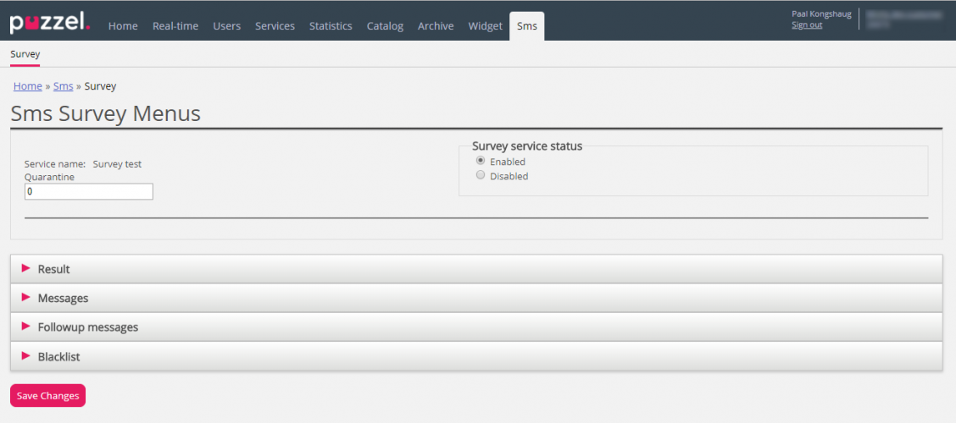Open the Home menu tab

(123, 26)
